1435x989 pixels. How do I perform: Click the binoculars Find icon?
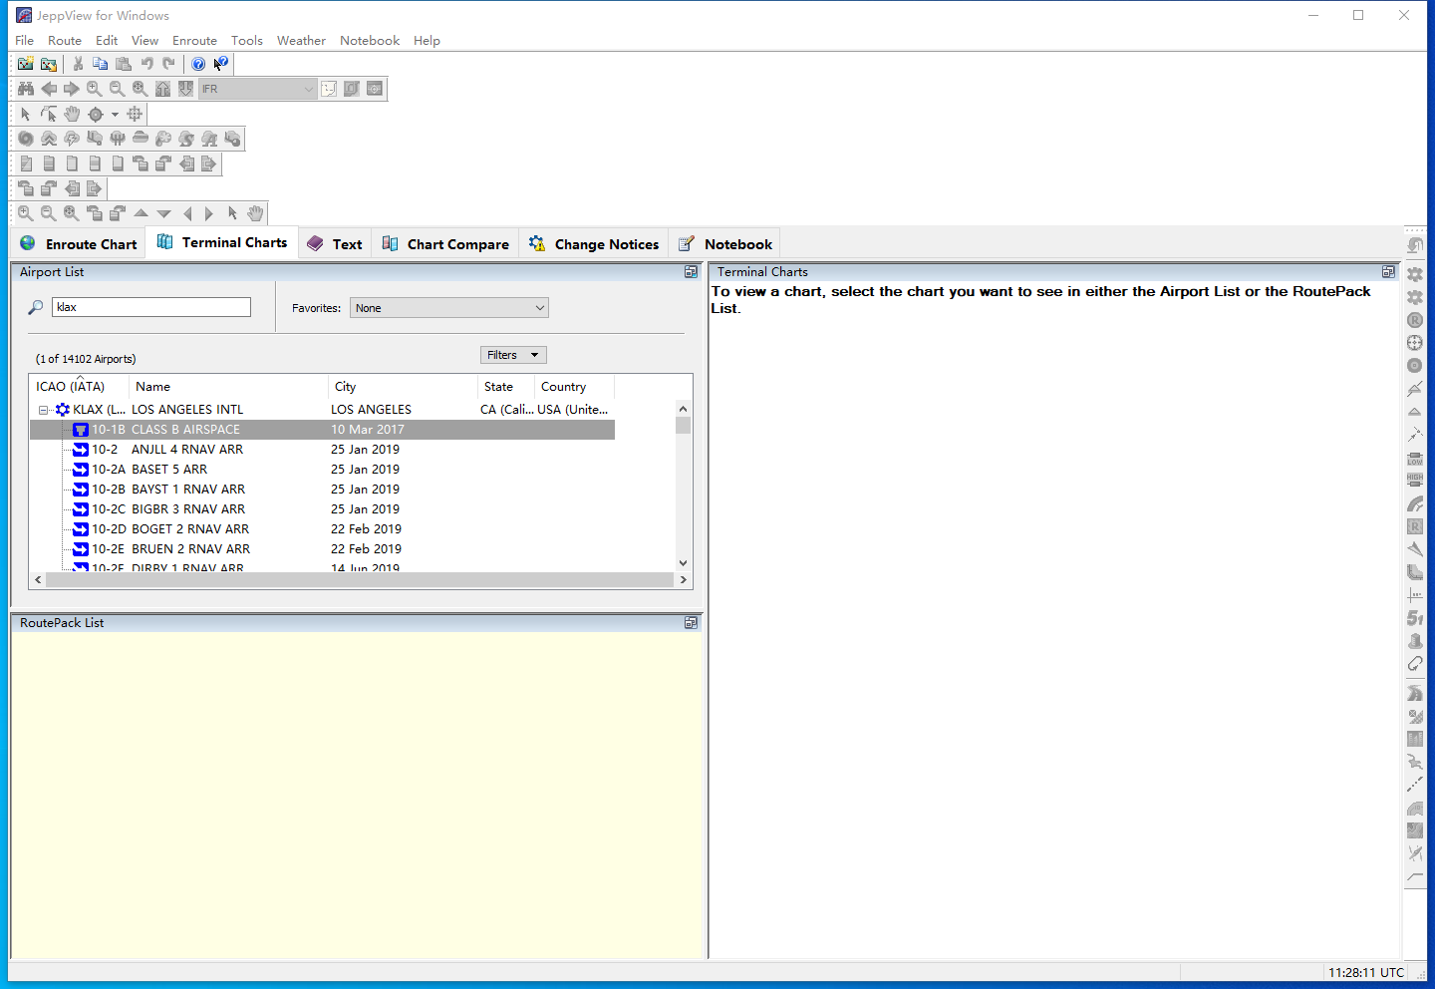pyautogui.click(x=26, y=89)
